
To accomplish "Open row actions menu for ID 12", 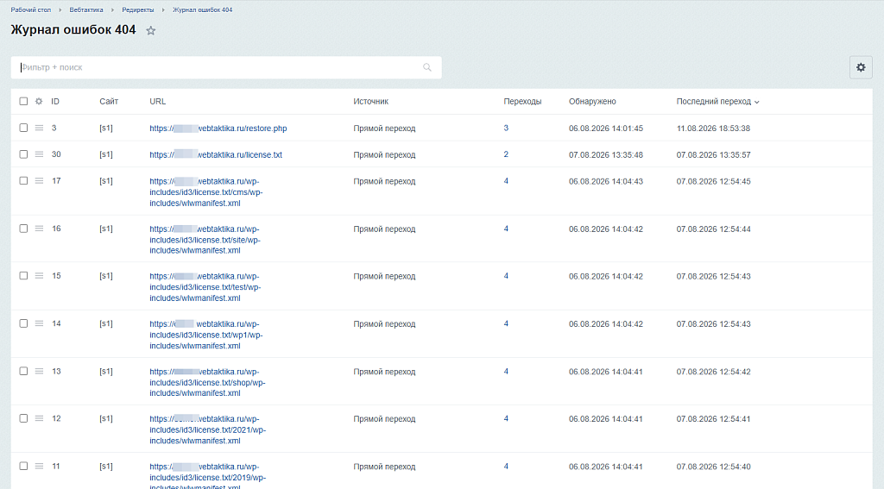I will tap(39, 418).
